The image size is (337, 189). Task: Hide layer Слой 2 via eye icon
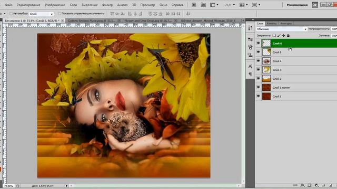tap(258, 79)
